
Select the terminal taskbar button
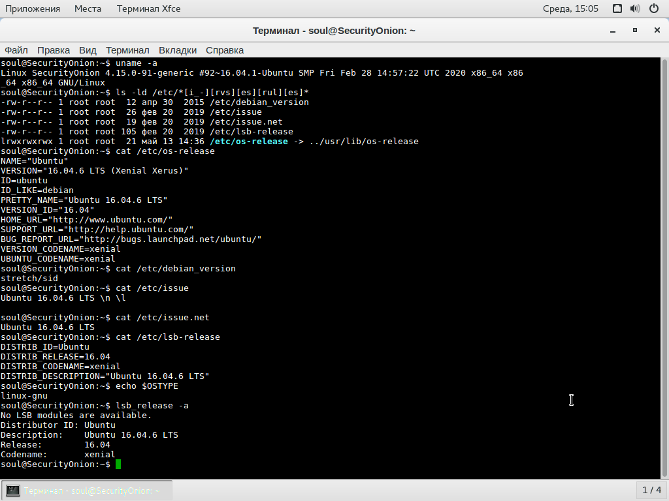click(x=87, y=491)
